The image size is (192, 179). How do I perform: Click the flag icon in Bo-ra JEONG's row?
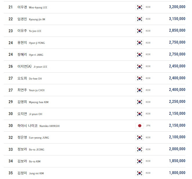140,149
